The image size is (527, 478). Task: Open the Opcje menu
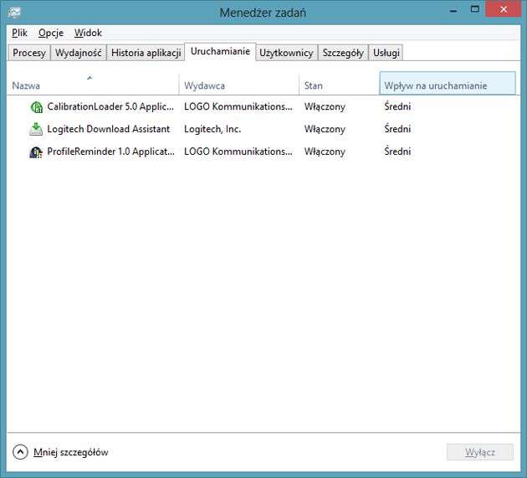pos(51,33)
